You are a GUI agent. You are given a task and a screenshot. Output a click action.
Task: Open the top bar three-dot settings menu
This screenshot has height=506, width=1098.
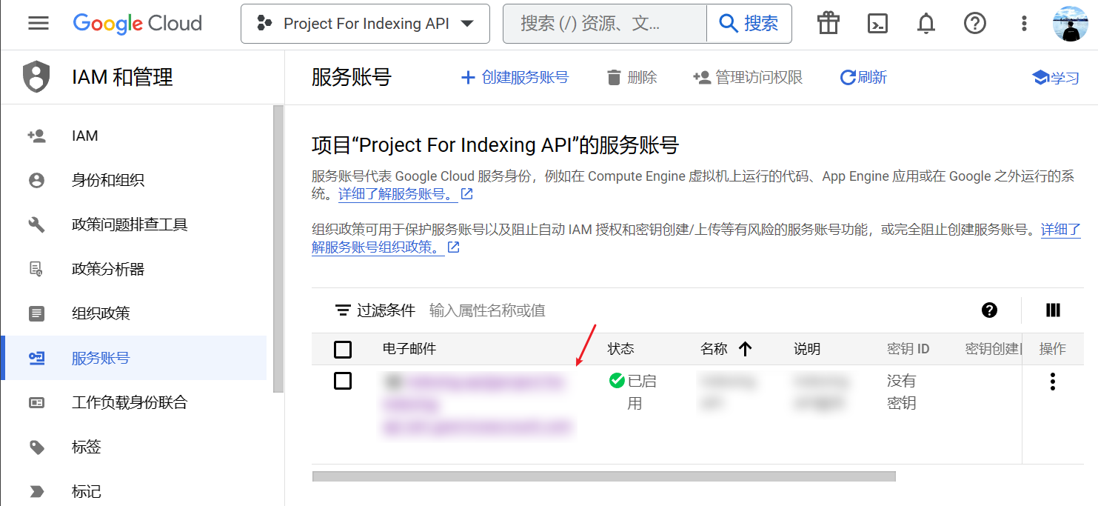pyautogui.click(x=1024, y=24)
